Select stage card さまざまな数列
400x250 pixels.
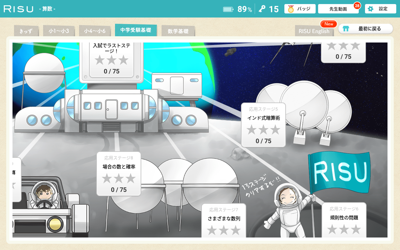pos(224,220)
